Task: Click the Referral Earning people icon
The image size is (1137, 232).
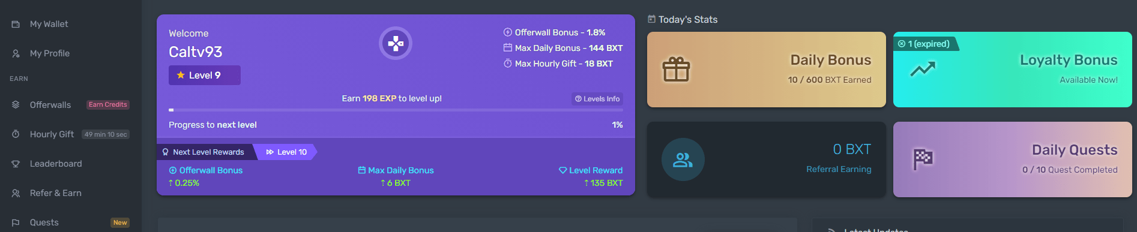Action: point(683,159)
